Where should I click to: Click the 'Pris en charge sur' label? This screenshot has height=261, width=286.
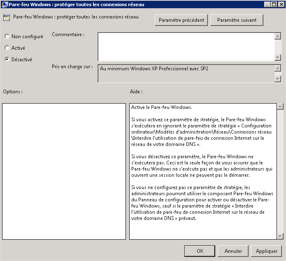(x=72, y=67)
